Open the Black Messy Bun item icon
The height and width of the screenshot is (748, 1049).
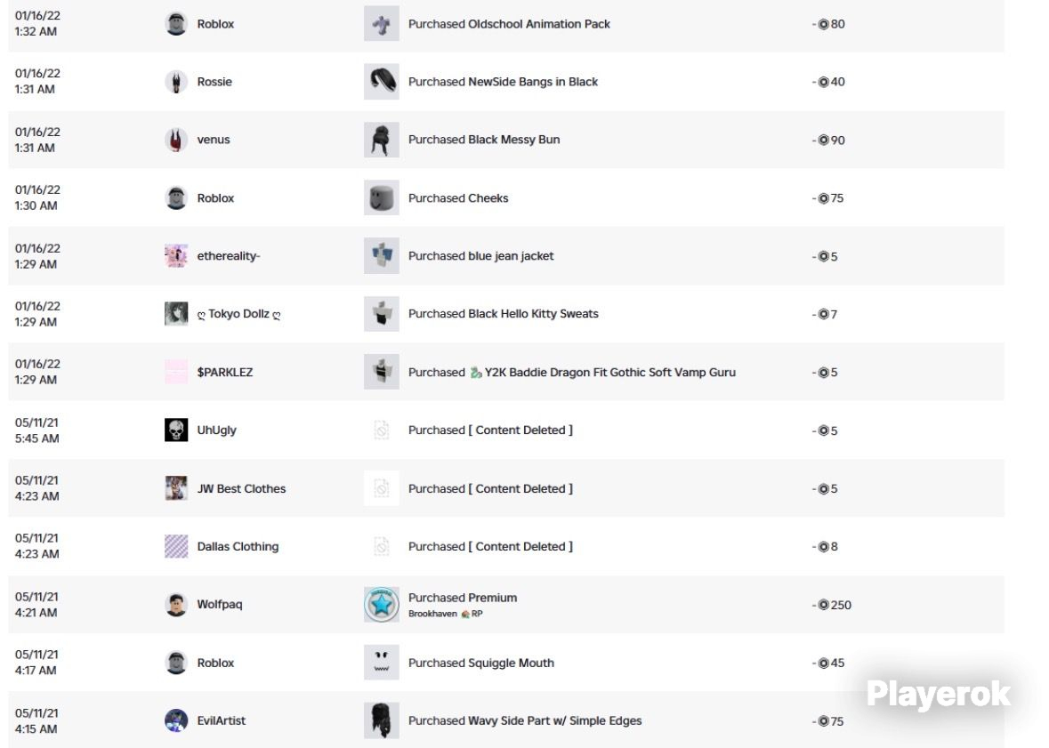pyautogui.click(x=382, y=140)
